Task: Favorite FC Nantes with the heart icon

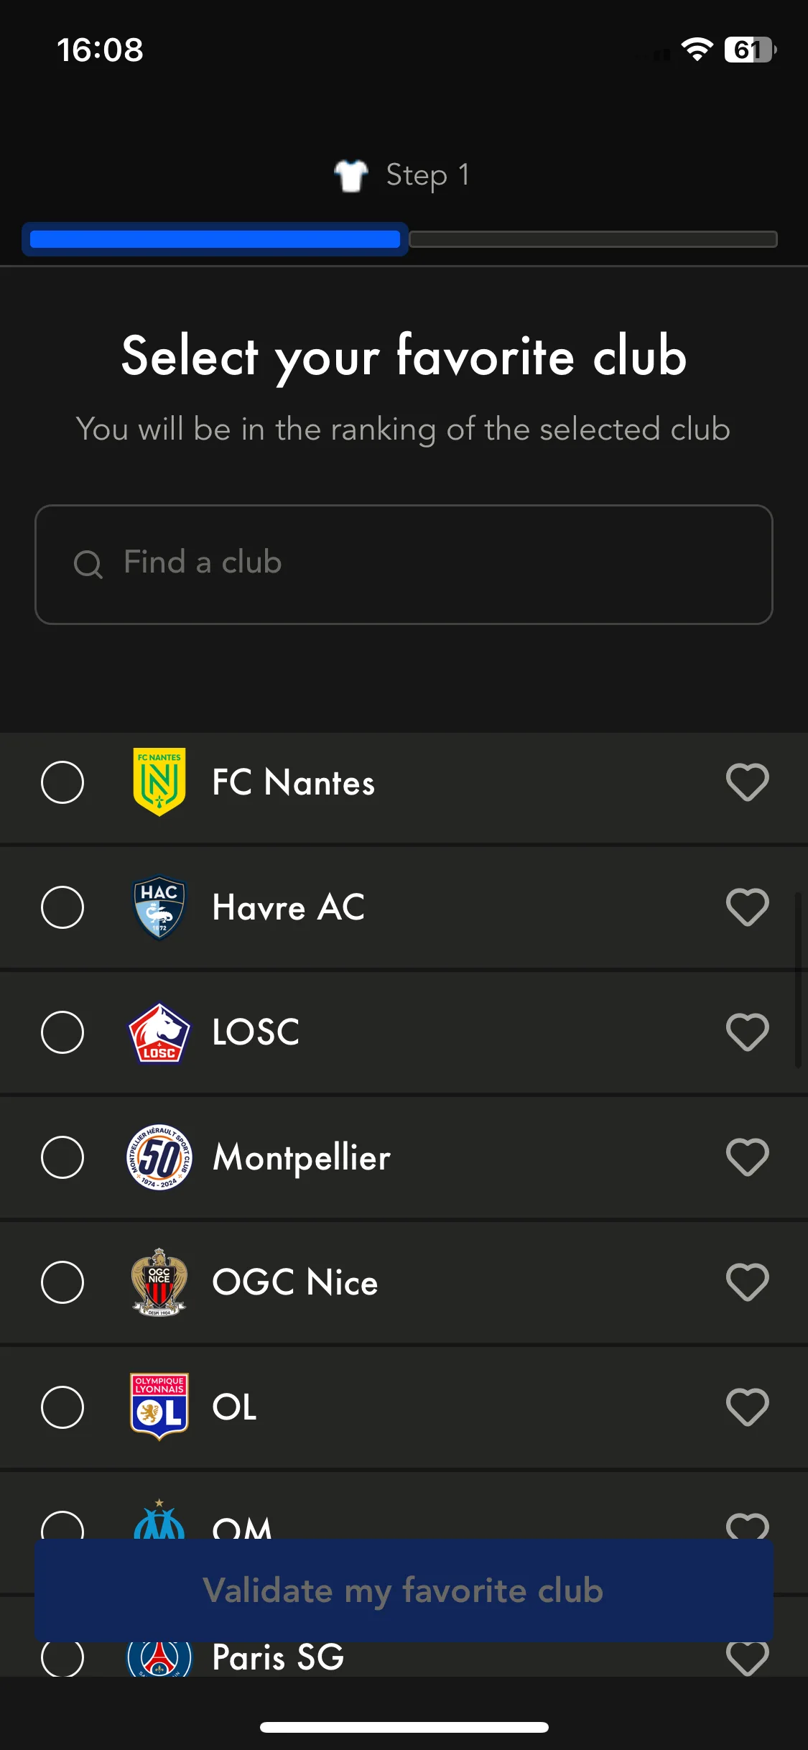Action: 747,782
